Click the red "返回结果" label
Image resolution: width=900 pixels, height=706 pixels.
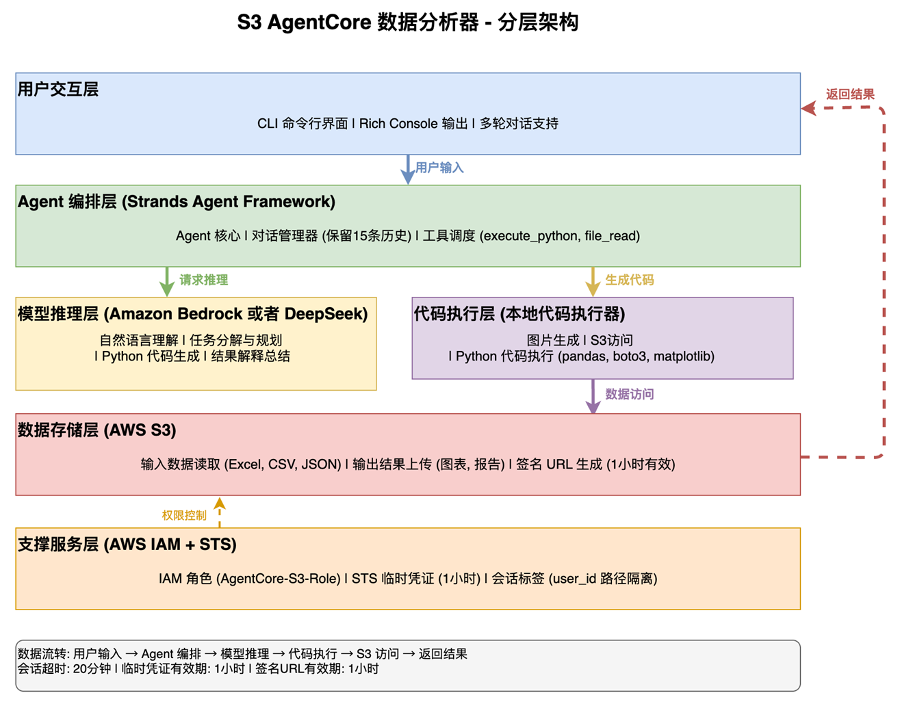click(x=850, y=94)
